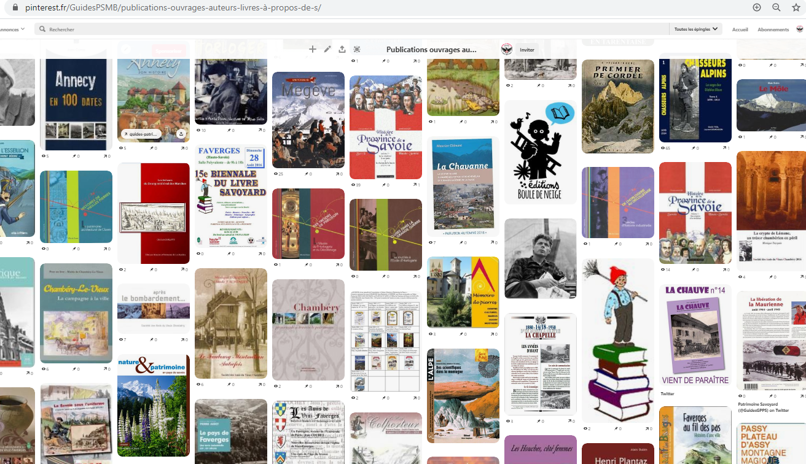806x464 pixels.
Task: Focus the Rechercher search field
Action: (351, 29)
